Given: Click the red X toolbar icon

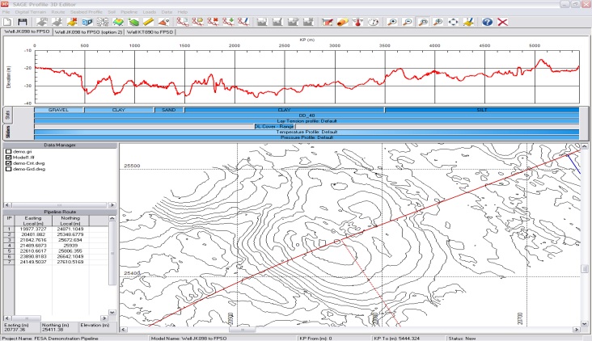Looking at the screenshot, I should click(x=503, y=22).
